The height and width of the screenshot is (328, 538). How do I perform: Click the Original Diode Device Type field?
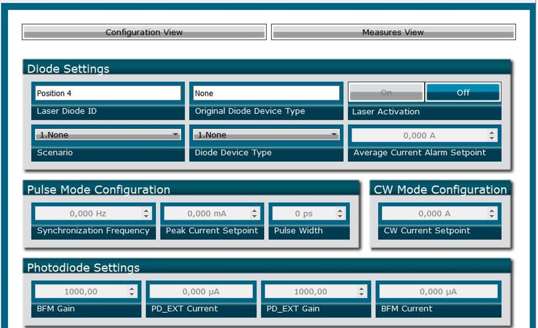click(x=266, y=93)
